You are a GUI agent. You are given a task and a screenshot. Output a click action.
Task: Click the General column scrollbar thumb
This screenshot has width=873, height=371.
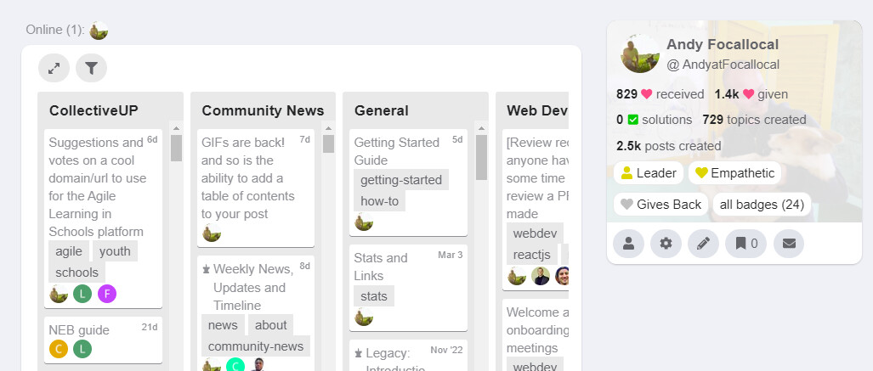click(481, 157)
